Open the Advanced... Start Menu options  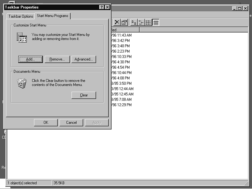click(83, 59)
